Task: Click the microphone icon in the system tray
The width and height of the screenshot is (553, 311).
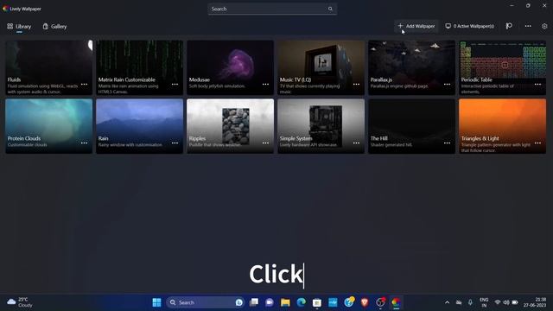Action: 470,302
